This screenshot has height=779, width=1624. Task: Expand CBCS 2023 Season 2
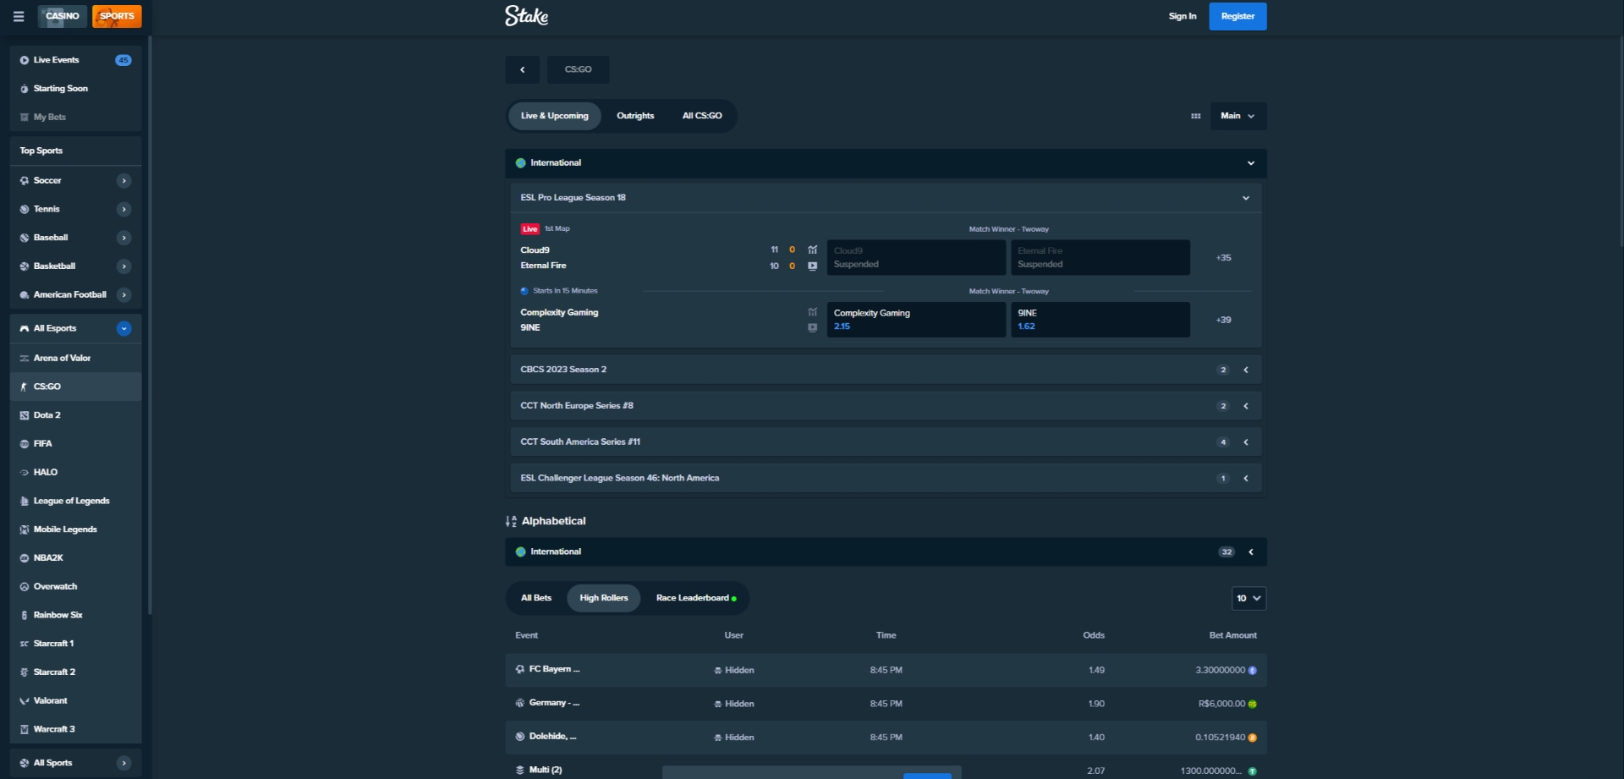coord(1246,370)
